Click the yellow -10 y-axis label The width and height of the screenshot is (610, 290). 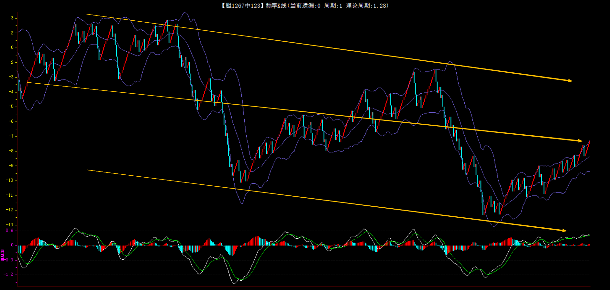pos(10,181)
